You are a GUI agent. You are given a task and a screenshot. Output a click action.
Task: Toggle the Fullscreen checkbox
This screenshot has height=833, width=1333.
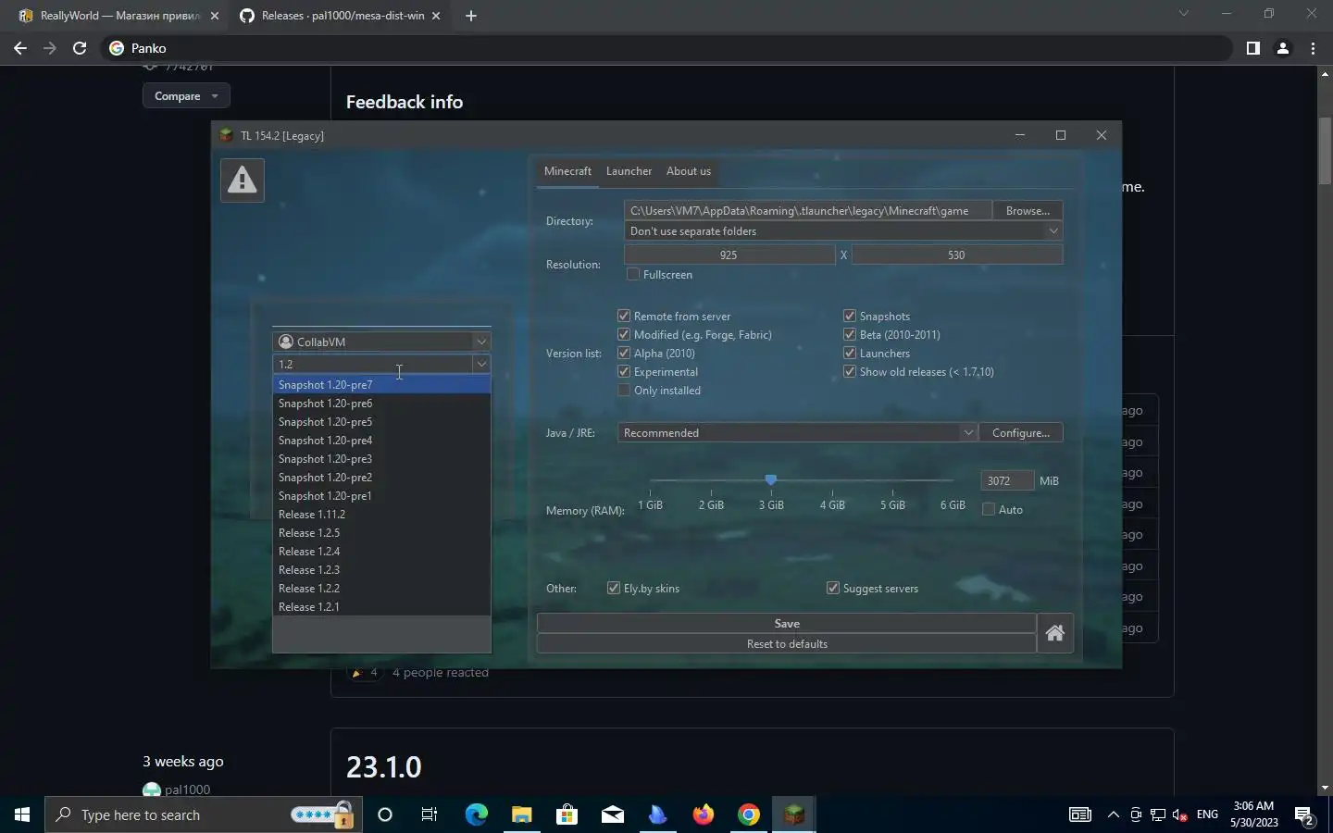click(633, 275)
